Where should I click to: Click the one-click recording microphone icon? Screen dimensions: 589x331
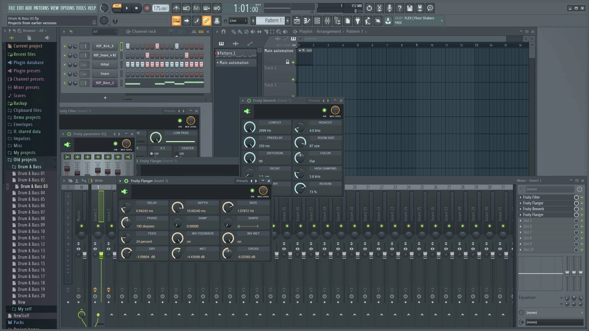coord(390,8)
